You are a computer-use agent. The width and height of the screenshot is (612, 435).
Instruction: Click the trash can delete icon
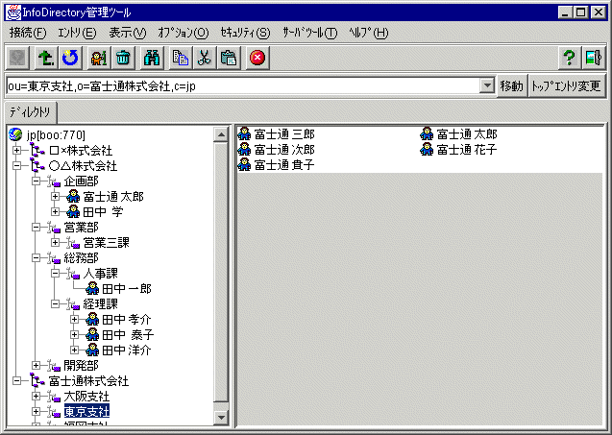123,59
